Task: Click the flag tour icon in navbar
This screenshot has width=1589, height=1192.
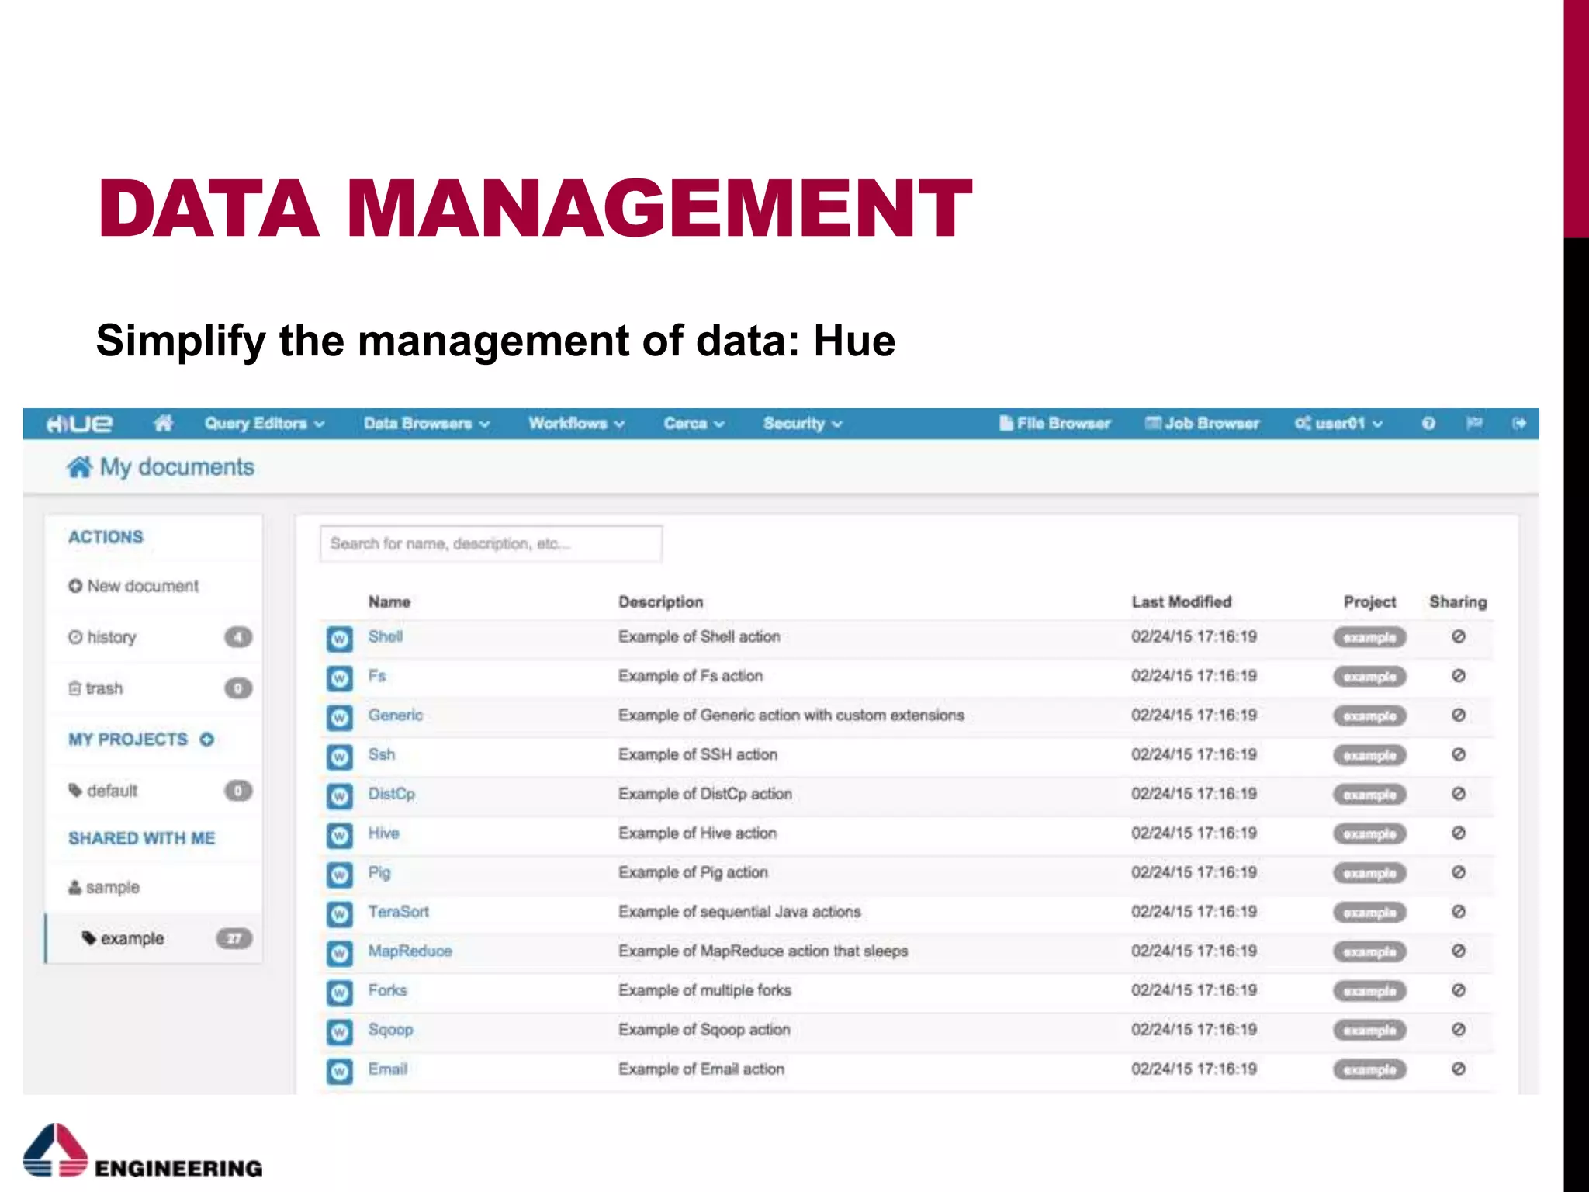Action: 1474,423
